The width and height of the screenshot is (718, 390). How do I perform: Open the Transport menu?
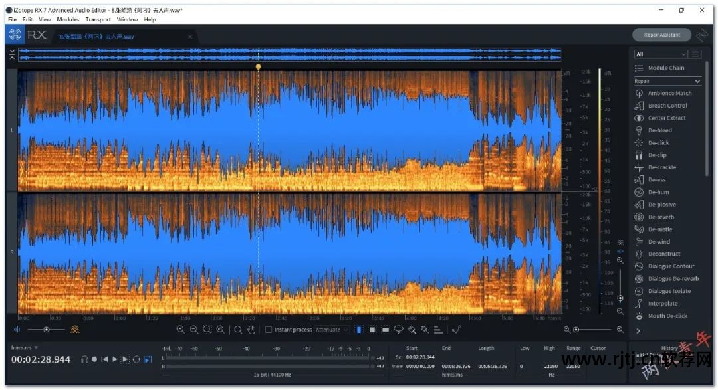point(98,19)
